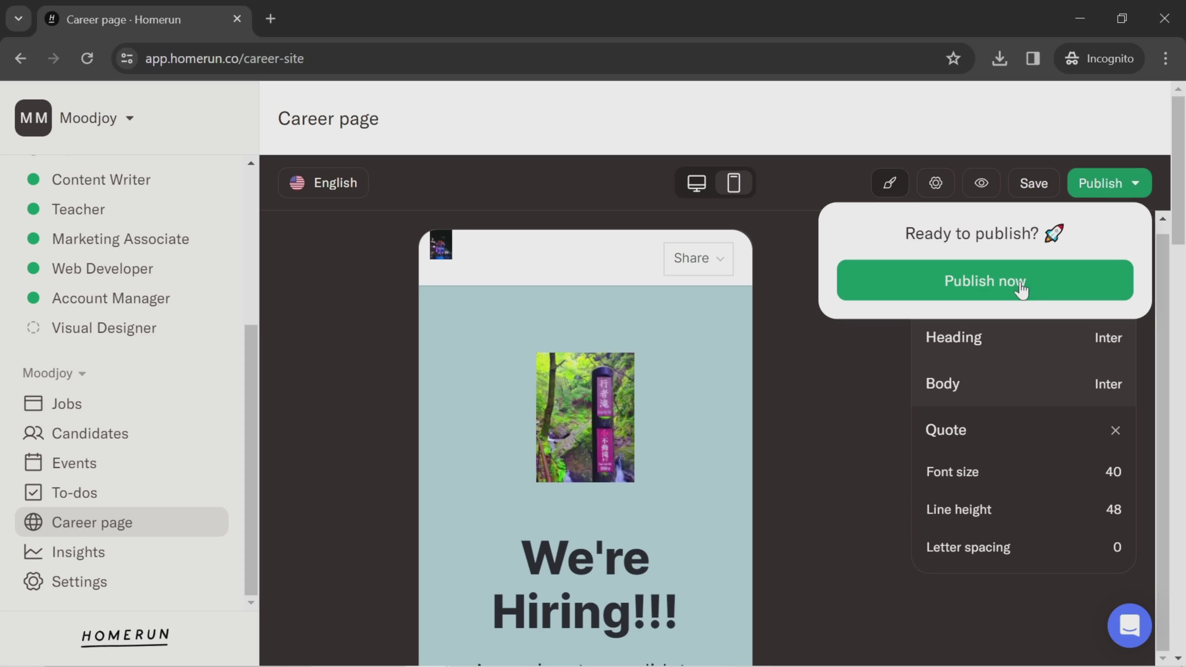Expand the Publish dropdown arrow
The height and width of the screenshot is (667, 1186).
[x=1138, y=182]
